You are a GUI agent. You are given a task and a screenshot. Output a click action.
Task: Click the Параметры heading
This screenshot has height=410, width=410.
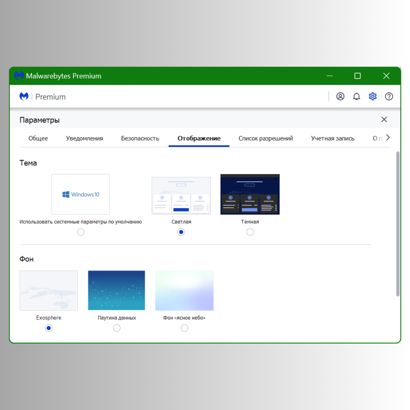click(39, 120)
